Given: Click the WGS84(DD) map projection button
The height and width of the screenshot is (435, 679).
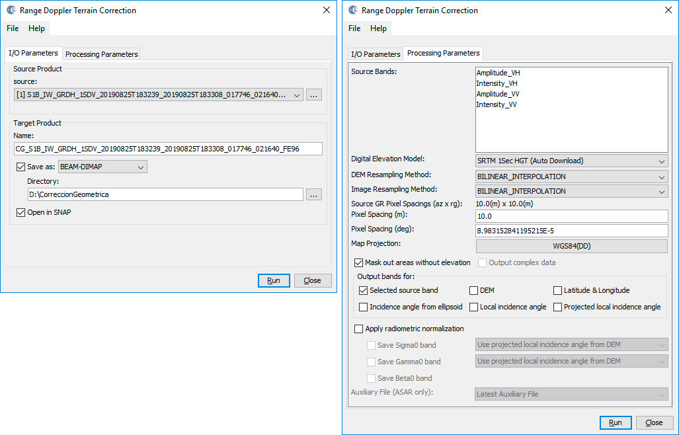Looking at the screenshot, I should 571,246.
